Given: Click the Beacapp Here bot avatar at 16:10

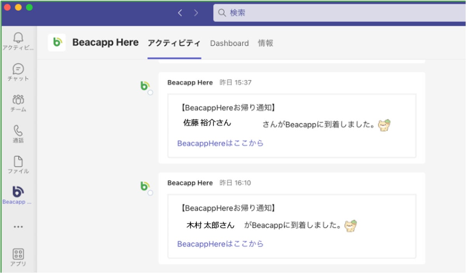Looking at the screenshot, I should [145, 187].
